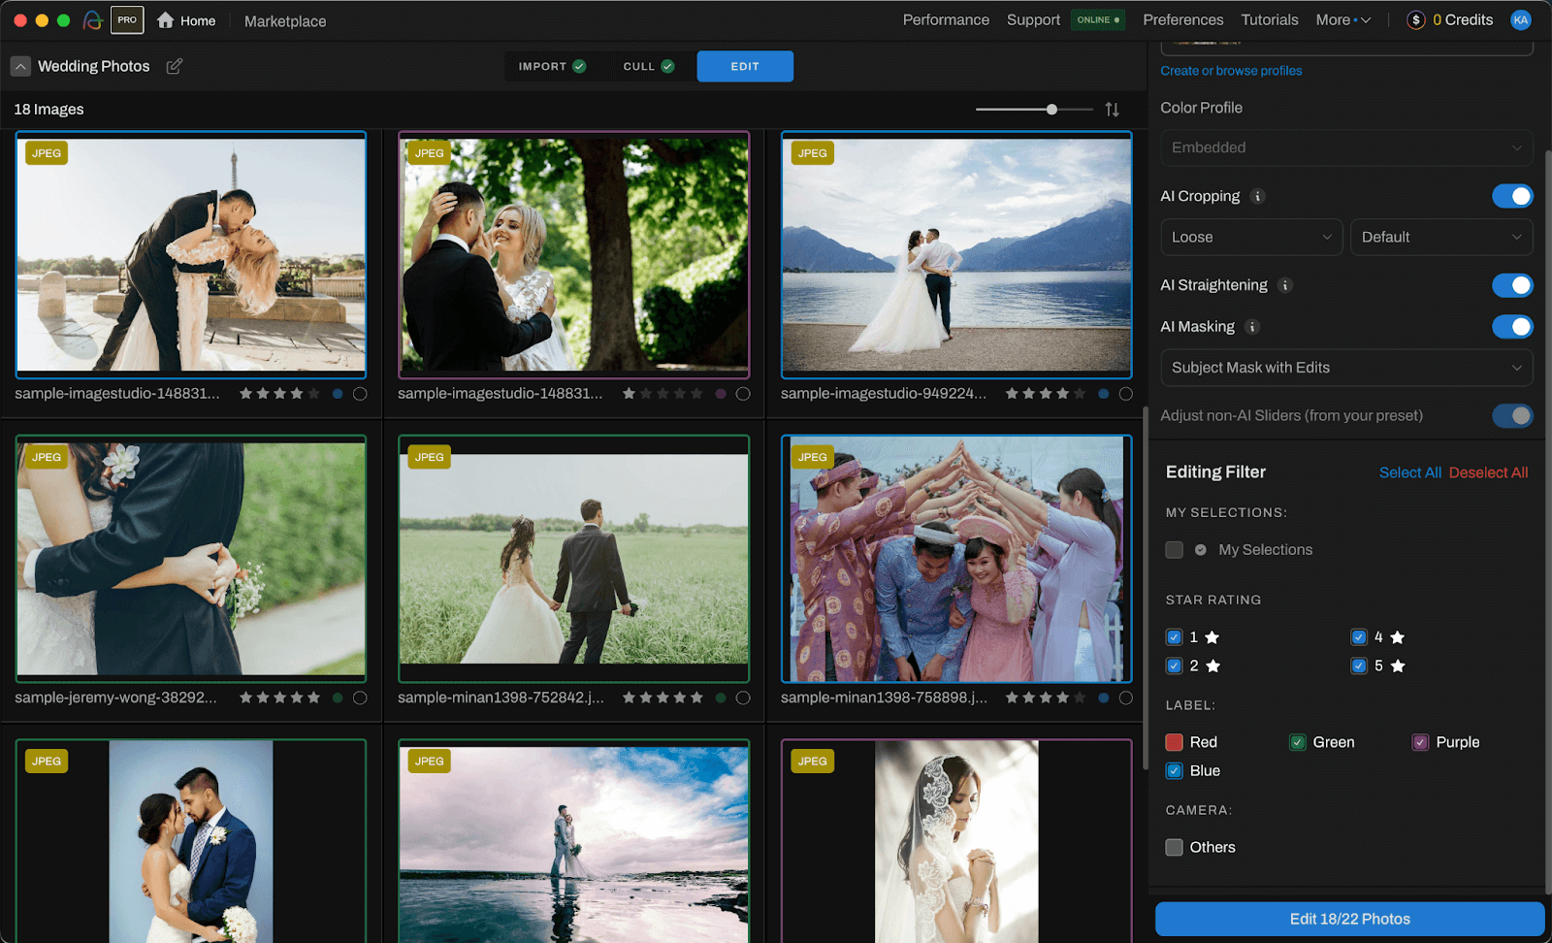The width and height of the screenshot is (1552, 943).
Task: Open the KA profile avatar
Action: pyautogui.click(x=1520, y=19)
